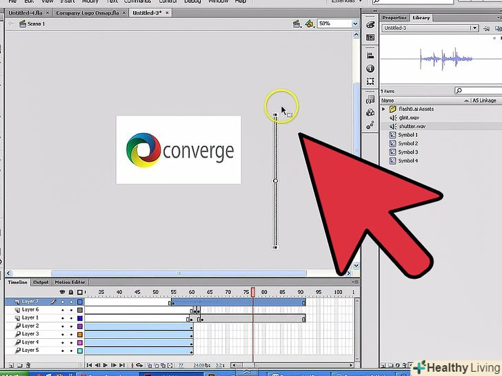Click the back arrow beside Scene 1
This screenshot has height=376, width=502.
click(x=11, y=23)
